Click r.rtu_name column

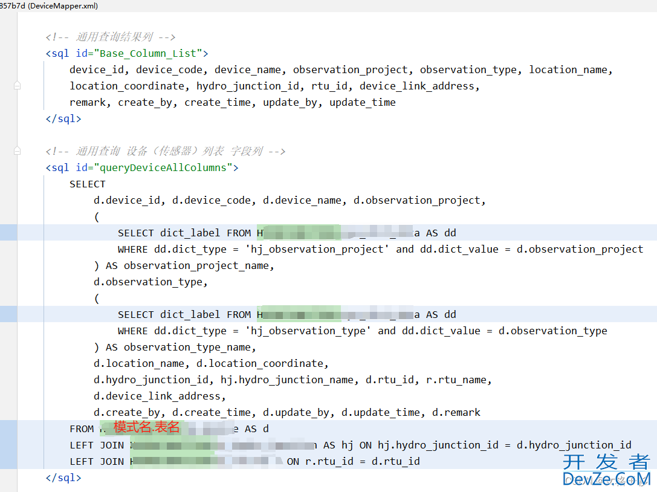click(456, 380)
